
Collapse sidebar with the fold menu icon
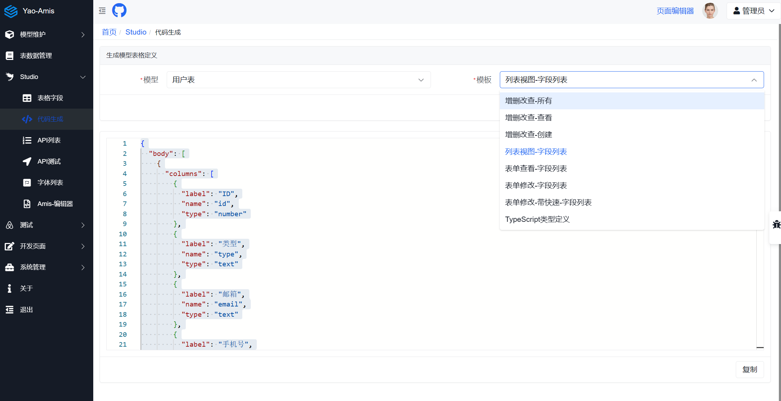(102, 11)
